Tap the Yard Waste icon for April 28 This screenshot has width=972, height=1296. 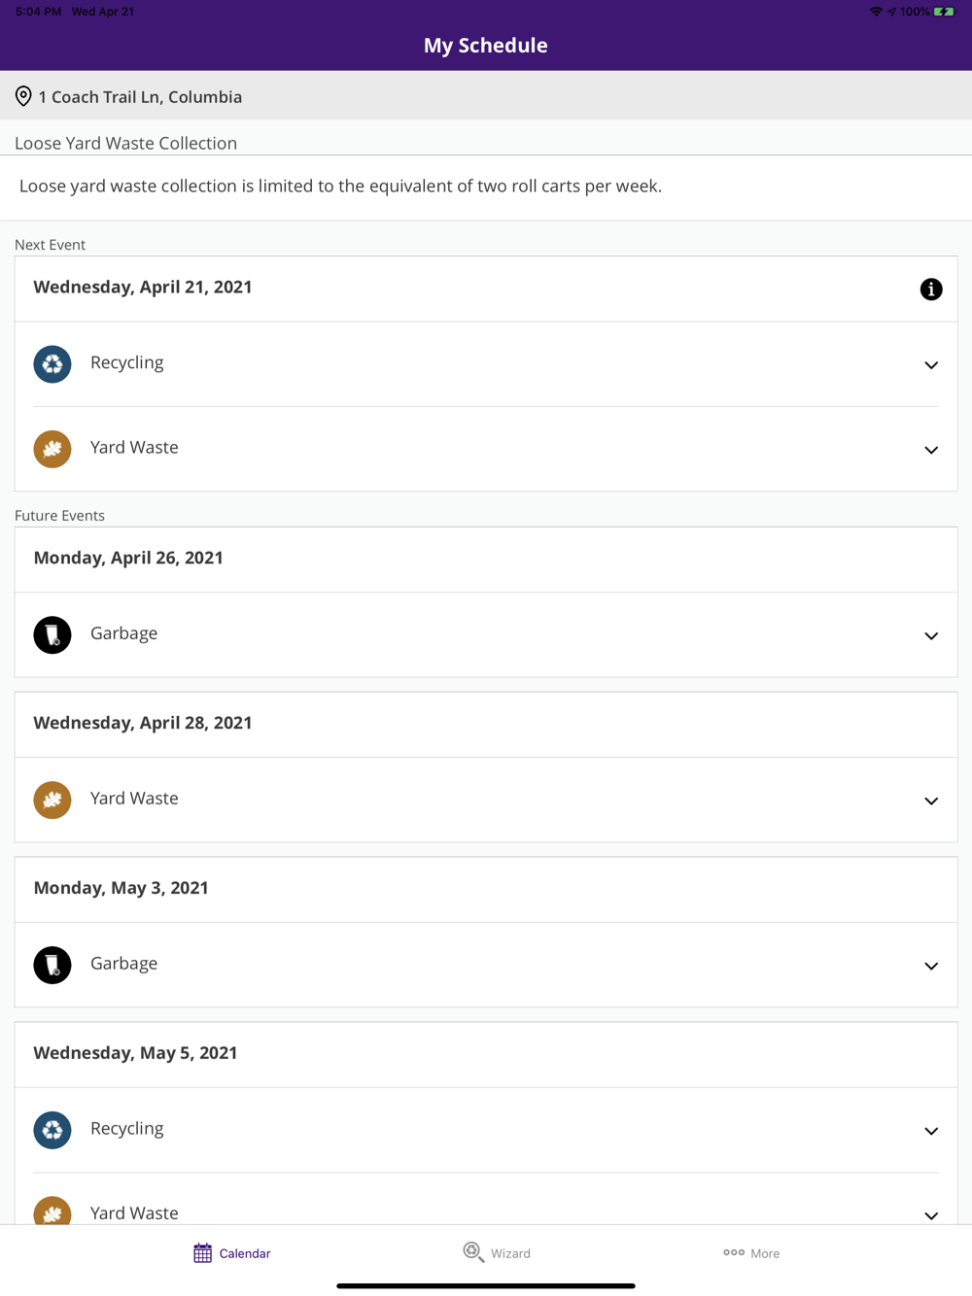(52, 800)
